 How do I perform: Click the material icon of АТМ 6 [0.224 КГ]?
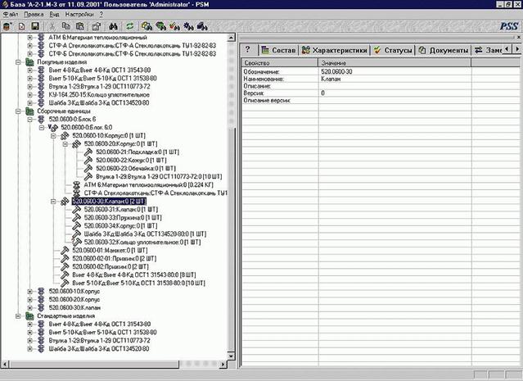click(76, 185)
